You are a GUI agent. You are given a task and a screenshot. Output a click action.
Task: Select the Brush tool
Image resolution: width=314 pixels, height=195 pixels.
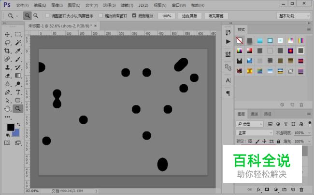18,59
